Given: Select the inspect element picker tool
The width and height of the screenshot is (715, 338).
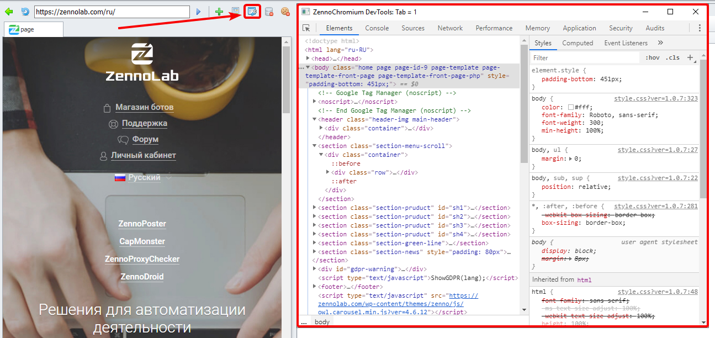Looking at the screenshot, I should click(x=306, y=28).
